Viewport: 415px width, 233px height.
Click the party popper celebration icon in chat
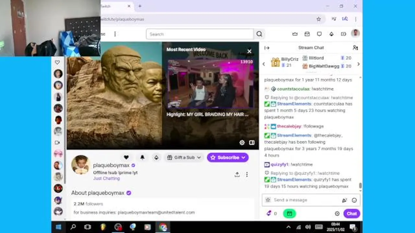pos(344,200)
